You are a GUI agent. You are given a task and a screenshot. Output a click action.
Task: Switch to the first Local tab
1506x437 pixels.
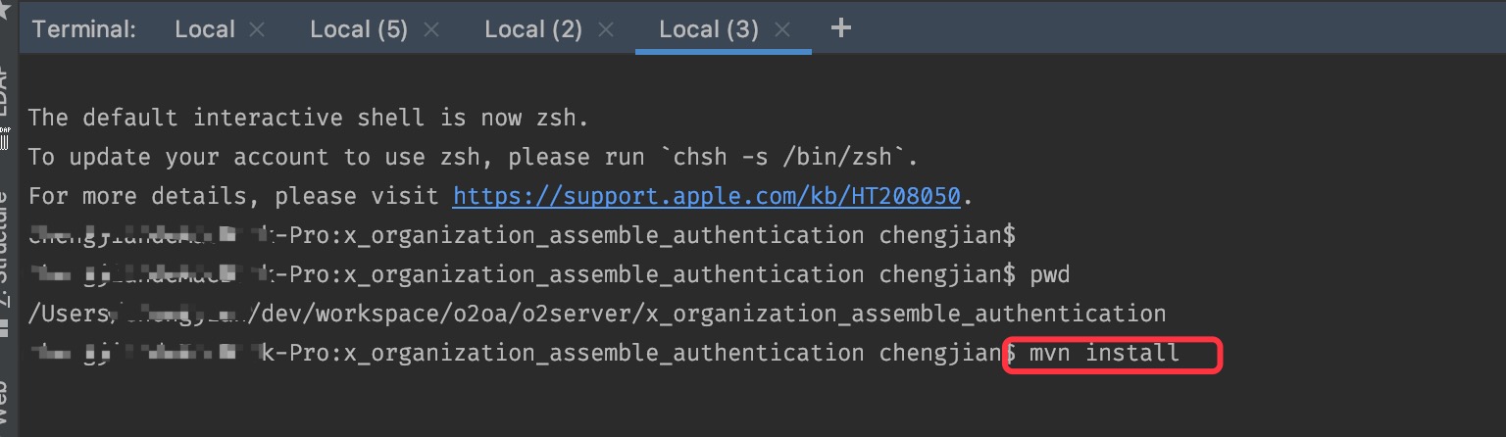[x=204, y=29]
